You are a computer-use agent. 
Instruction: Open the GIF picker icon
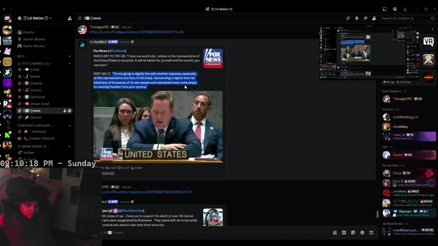[x=344, y=233]
